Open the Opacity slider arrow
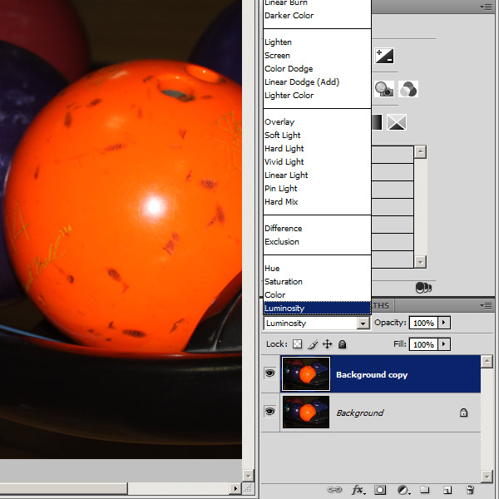The image size is (499, 499). pos(444,323)
